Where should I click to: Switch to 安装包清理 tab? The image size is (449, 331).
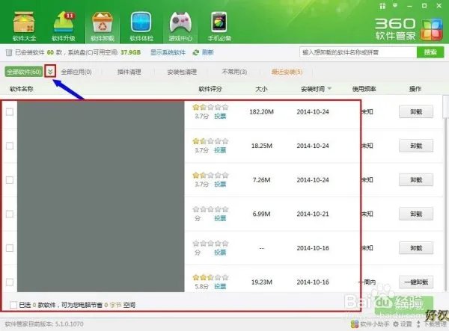point(182,72)
